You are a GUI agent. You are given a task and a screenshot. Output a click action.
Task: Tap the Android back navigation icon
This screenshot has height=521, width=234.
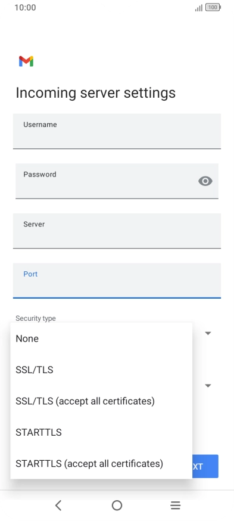click(58, 506)
